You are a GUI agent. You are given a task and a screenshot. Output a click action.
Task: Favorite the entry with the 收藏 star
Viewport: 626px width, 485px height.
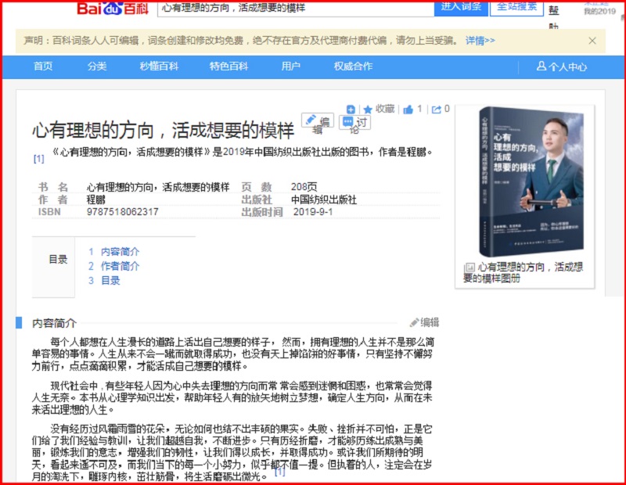tap(378, 110)
